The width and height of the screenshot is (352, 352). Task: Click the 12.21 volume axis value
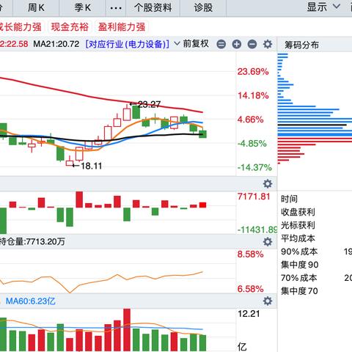[249, 314]
